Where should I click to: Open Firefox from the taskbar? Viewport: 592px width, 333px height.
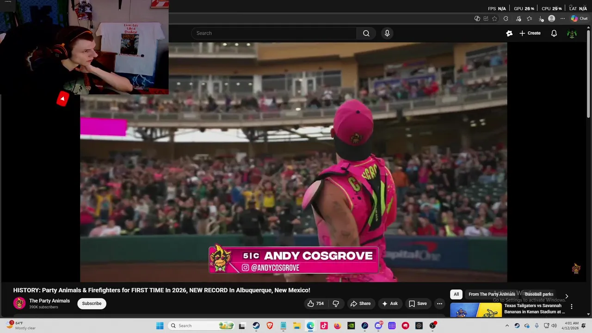click(337, 326)
